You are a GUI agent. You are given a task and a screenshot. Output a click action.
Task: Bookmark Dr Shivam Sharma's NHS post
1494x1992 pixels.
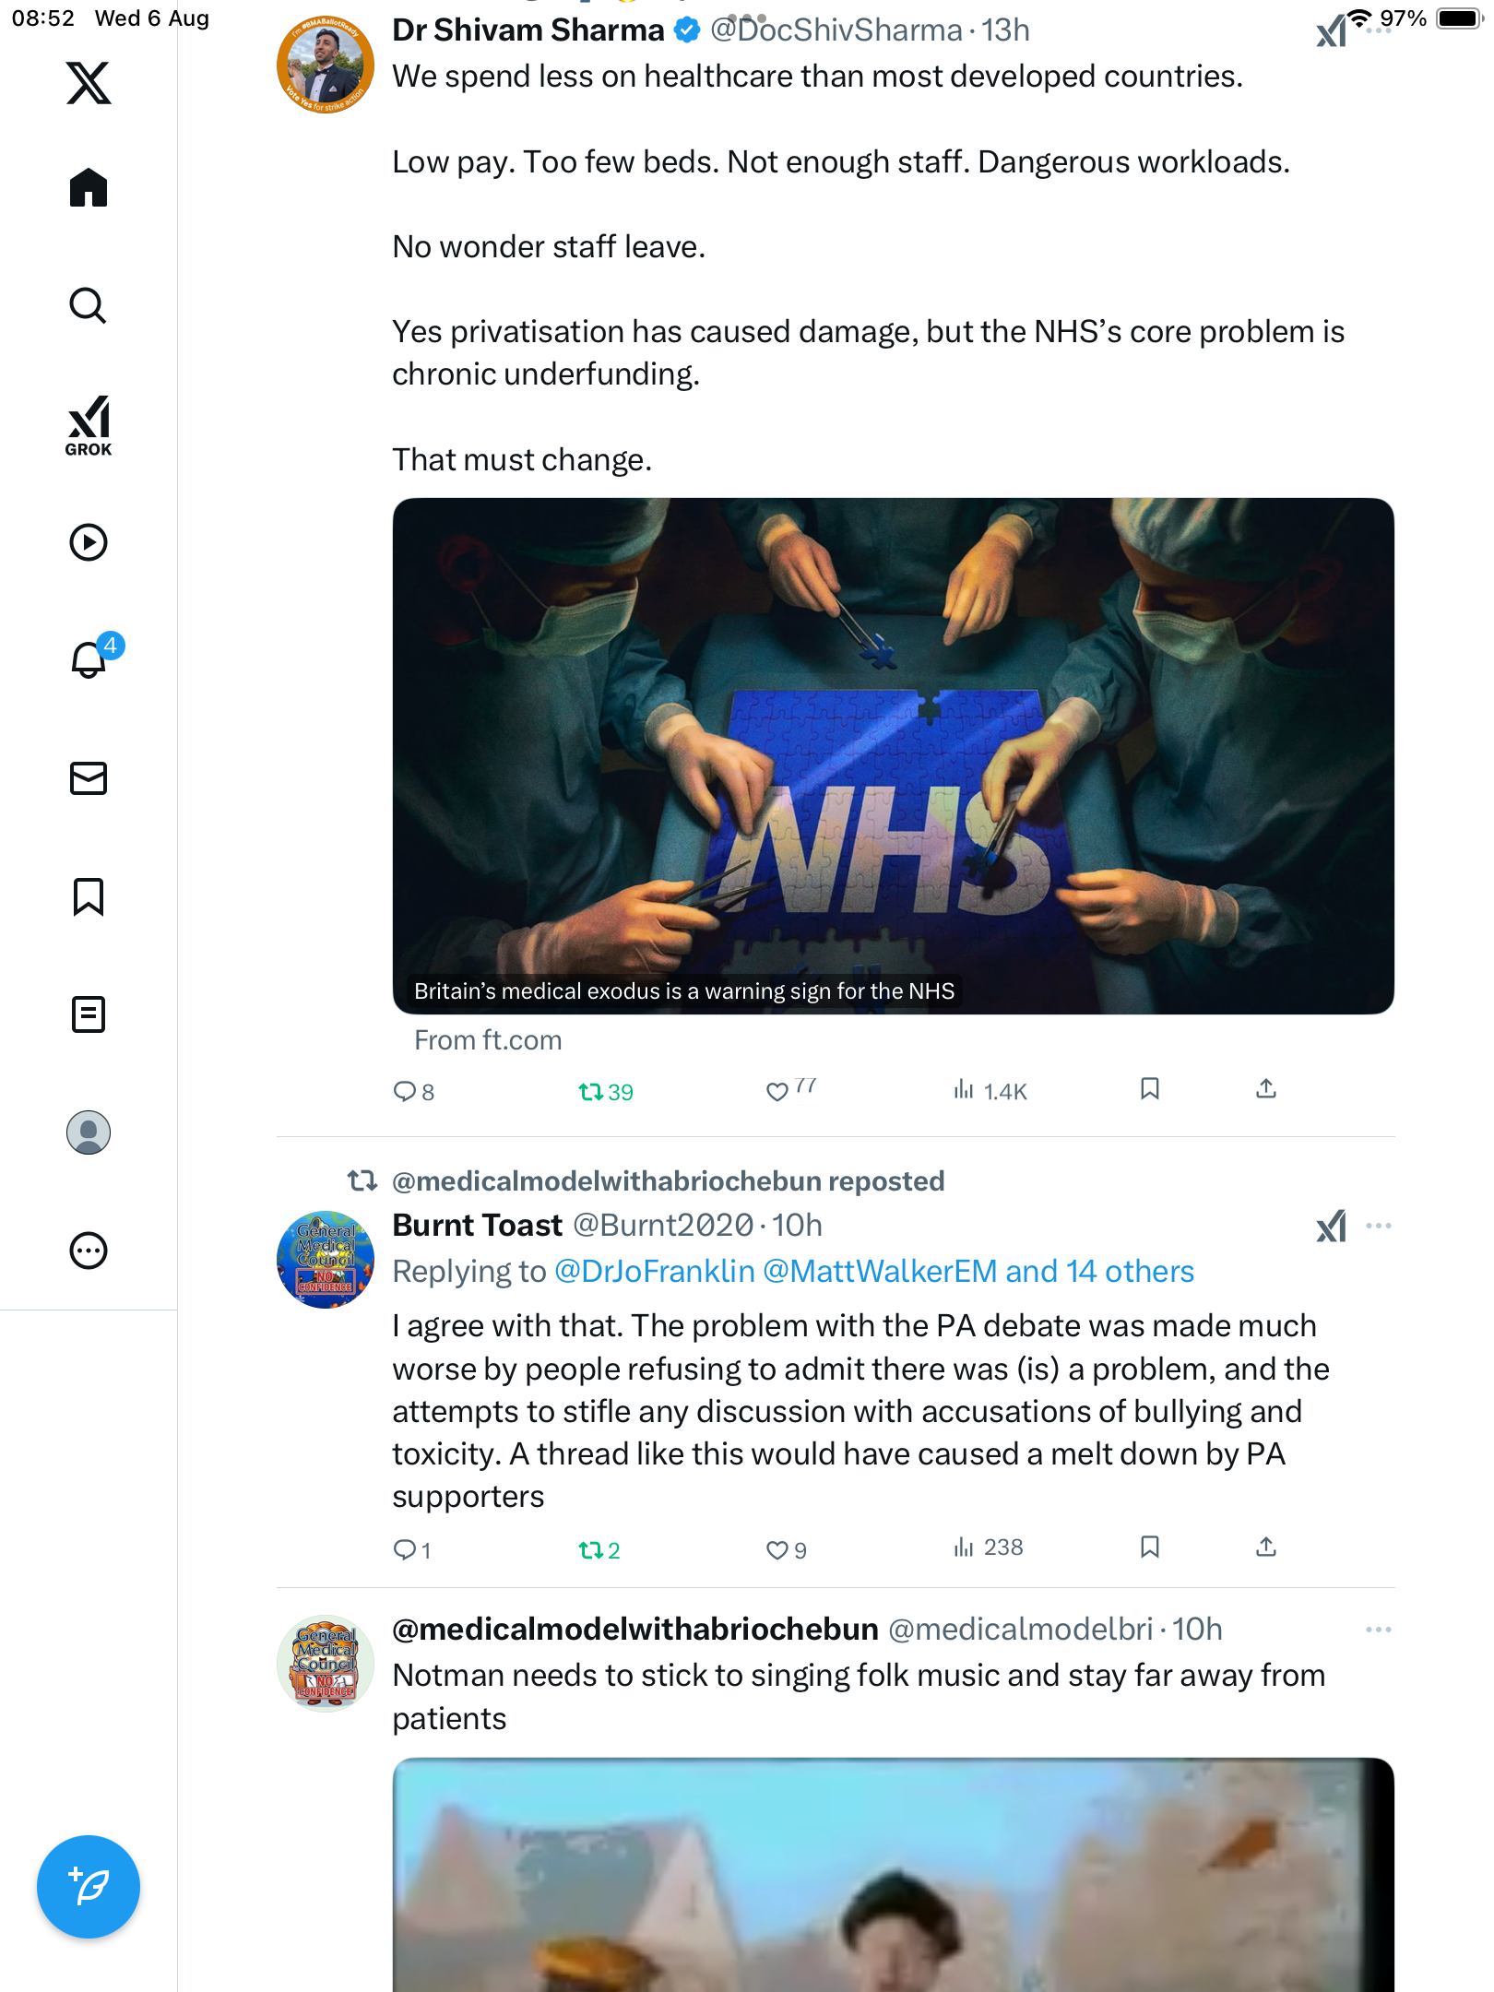click(1149, 1089)
